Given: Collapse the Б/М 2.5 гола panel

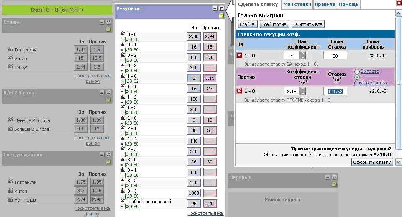Looking at the screenshot, I should 102,93.
